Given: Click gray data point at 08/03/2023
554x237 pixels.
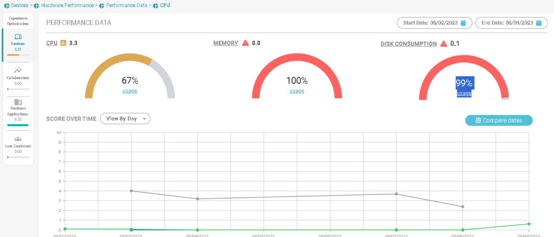Looking at the screenshot, I should pos(131,190).
